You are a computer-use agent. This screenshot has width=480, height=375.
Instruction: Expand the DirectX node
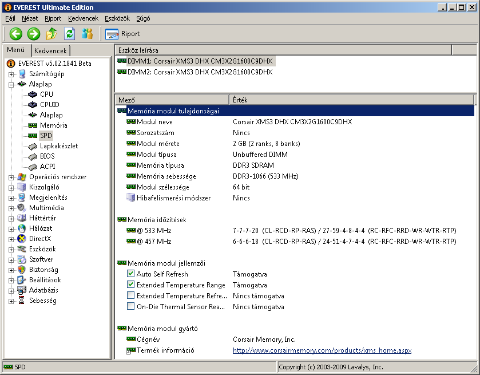pos(11,239)
